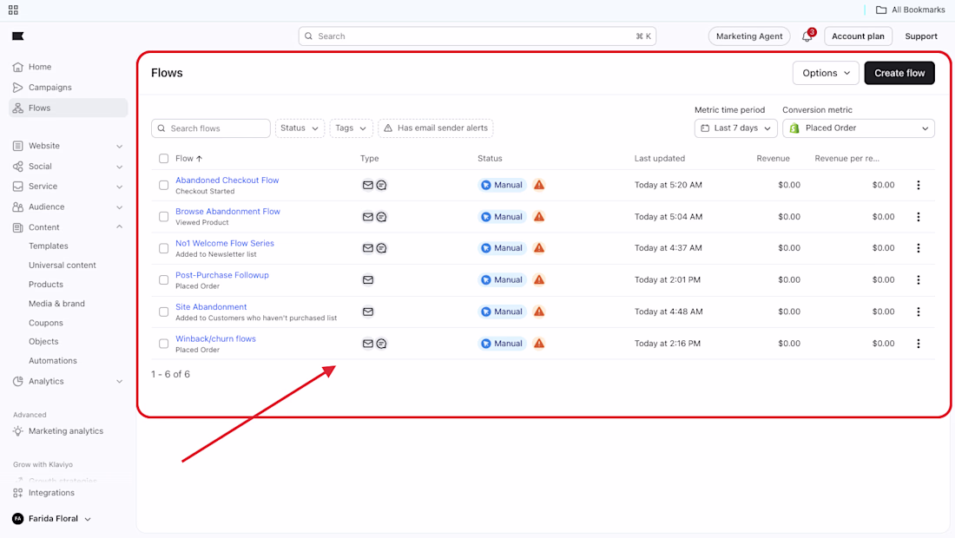The image size is (955, 538).
Task: Click the email icon in Site Abandonment row
Action: (368, 312)
